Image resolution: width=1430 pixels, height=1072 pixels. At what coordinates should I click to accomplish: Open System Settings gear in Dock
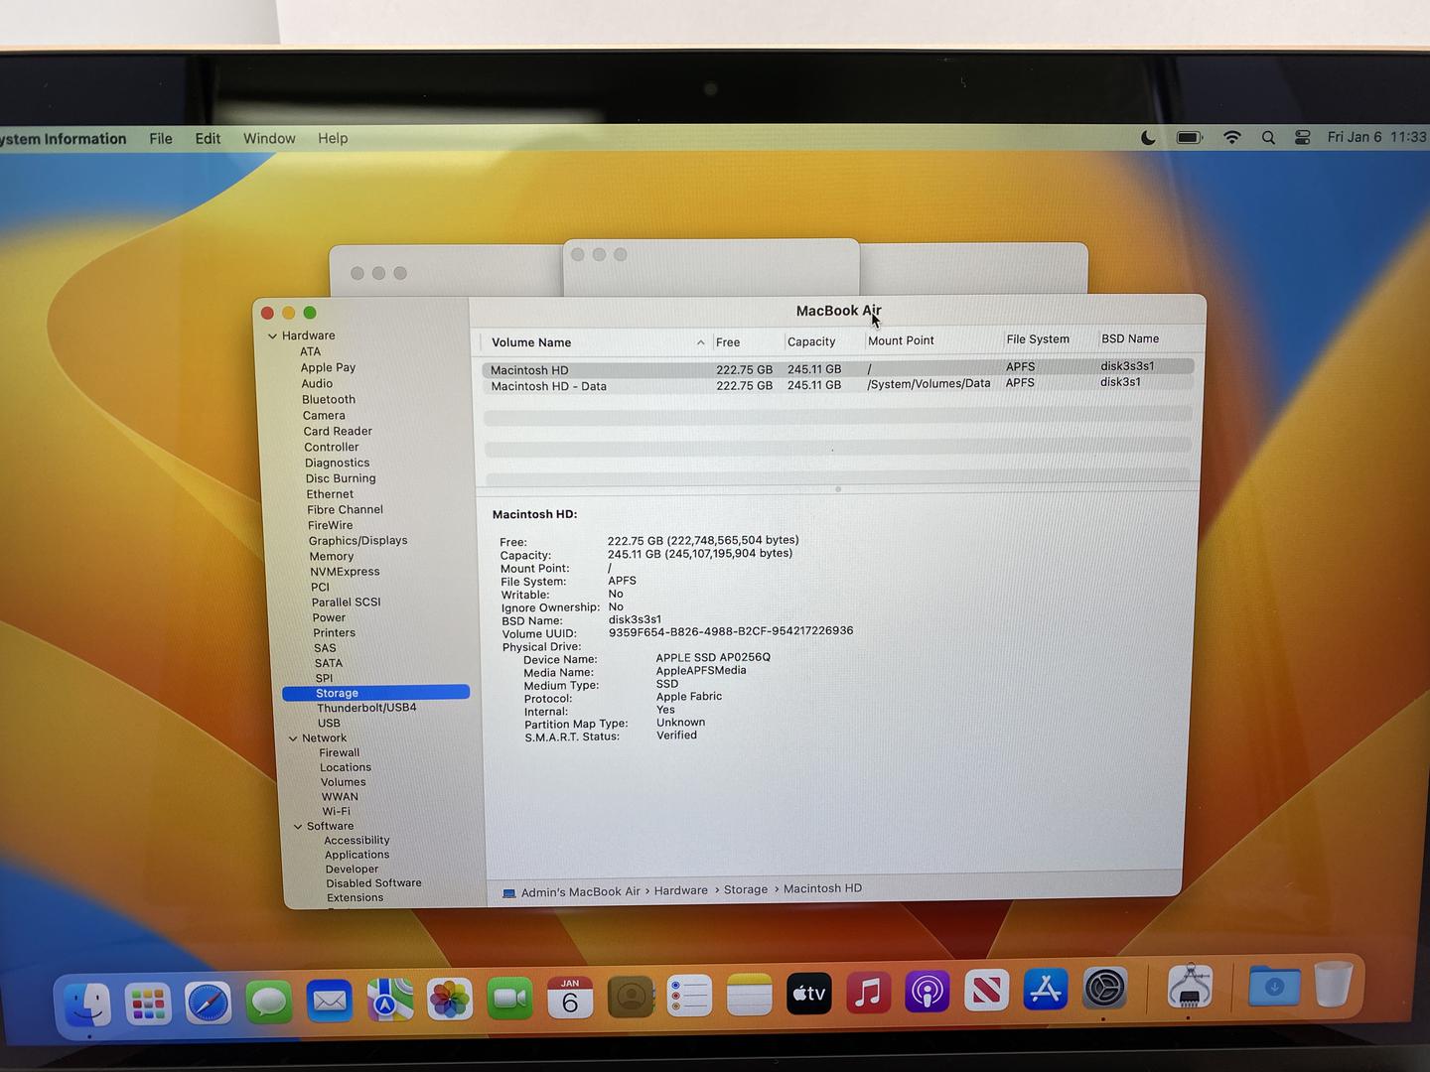tap(1104, 988)
